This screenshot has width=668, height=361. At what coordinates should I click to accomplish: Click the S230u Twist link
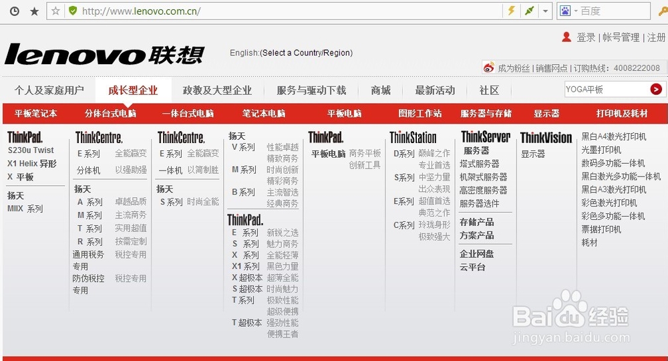point(31,150)
